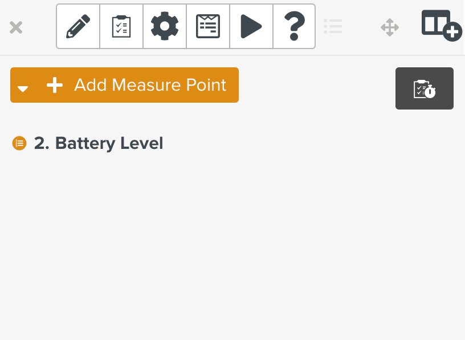Click the four-arrow move icon
Image resolution: width=465 pixels, height=340 pixels.
tap(390, 27)
